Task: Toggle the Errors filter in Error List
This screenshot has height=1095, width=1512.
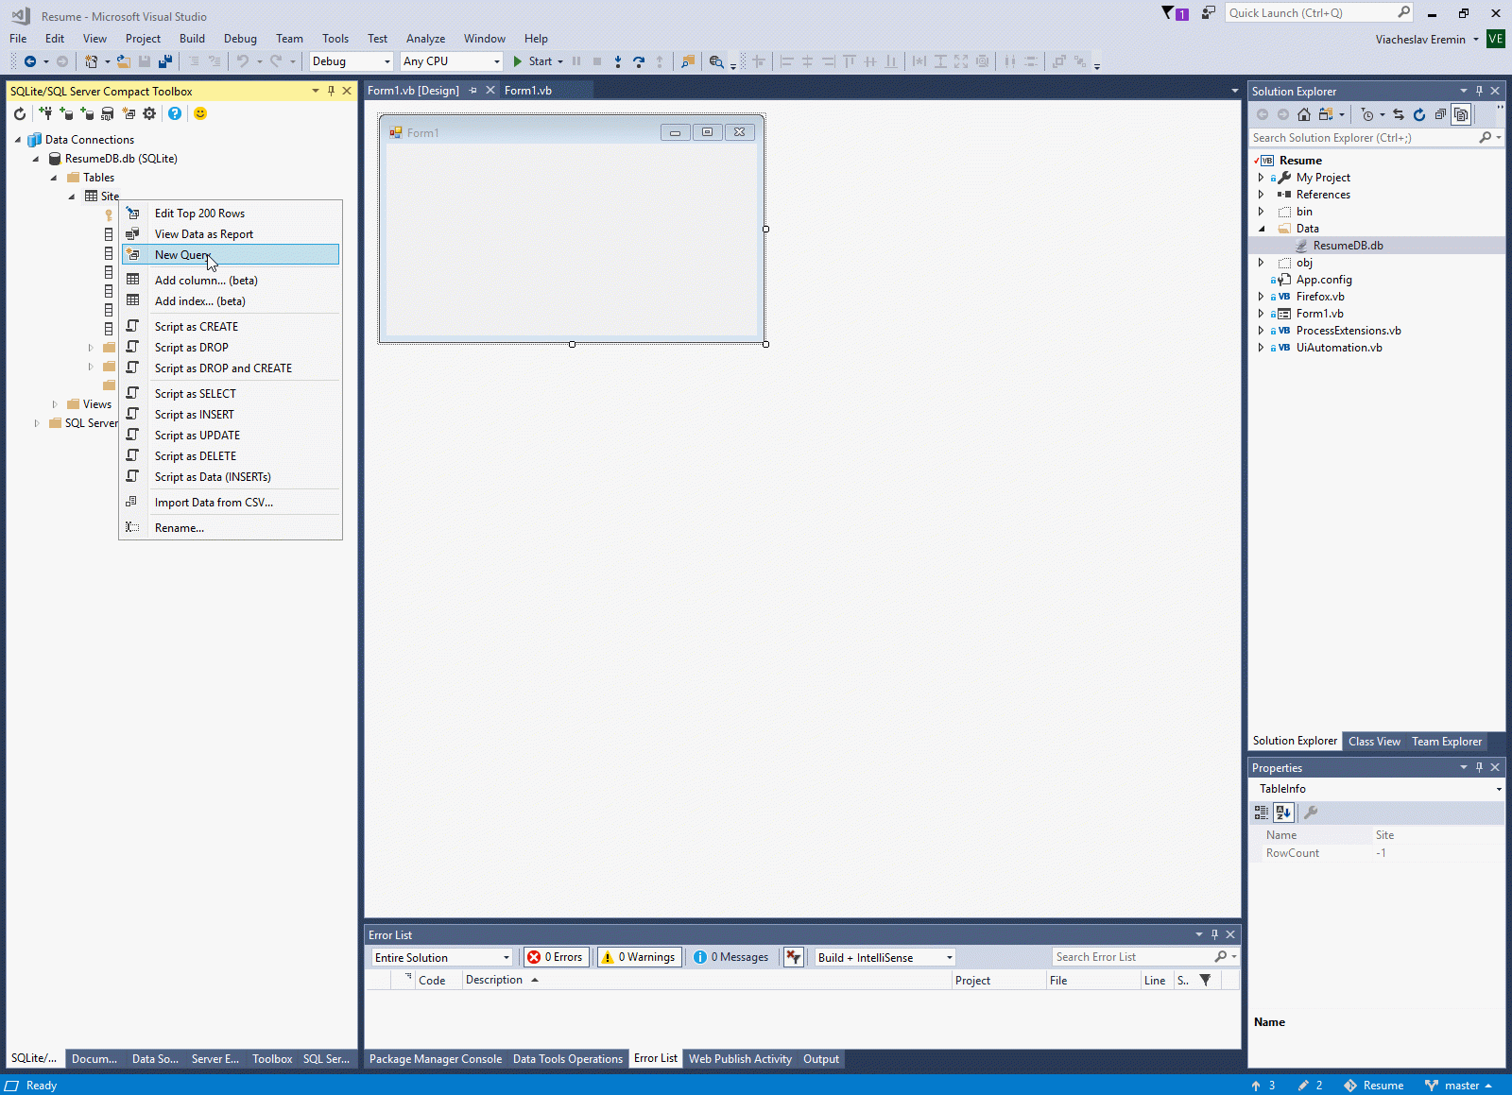Action: (x=556, y=957)
